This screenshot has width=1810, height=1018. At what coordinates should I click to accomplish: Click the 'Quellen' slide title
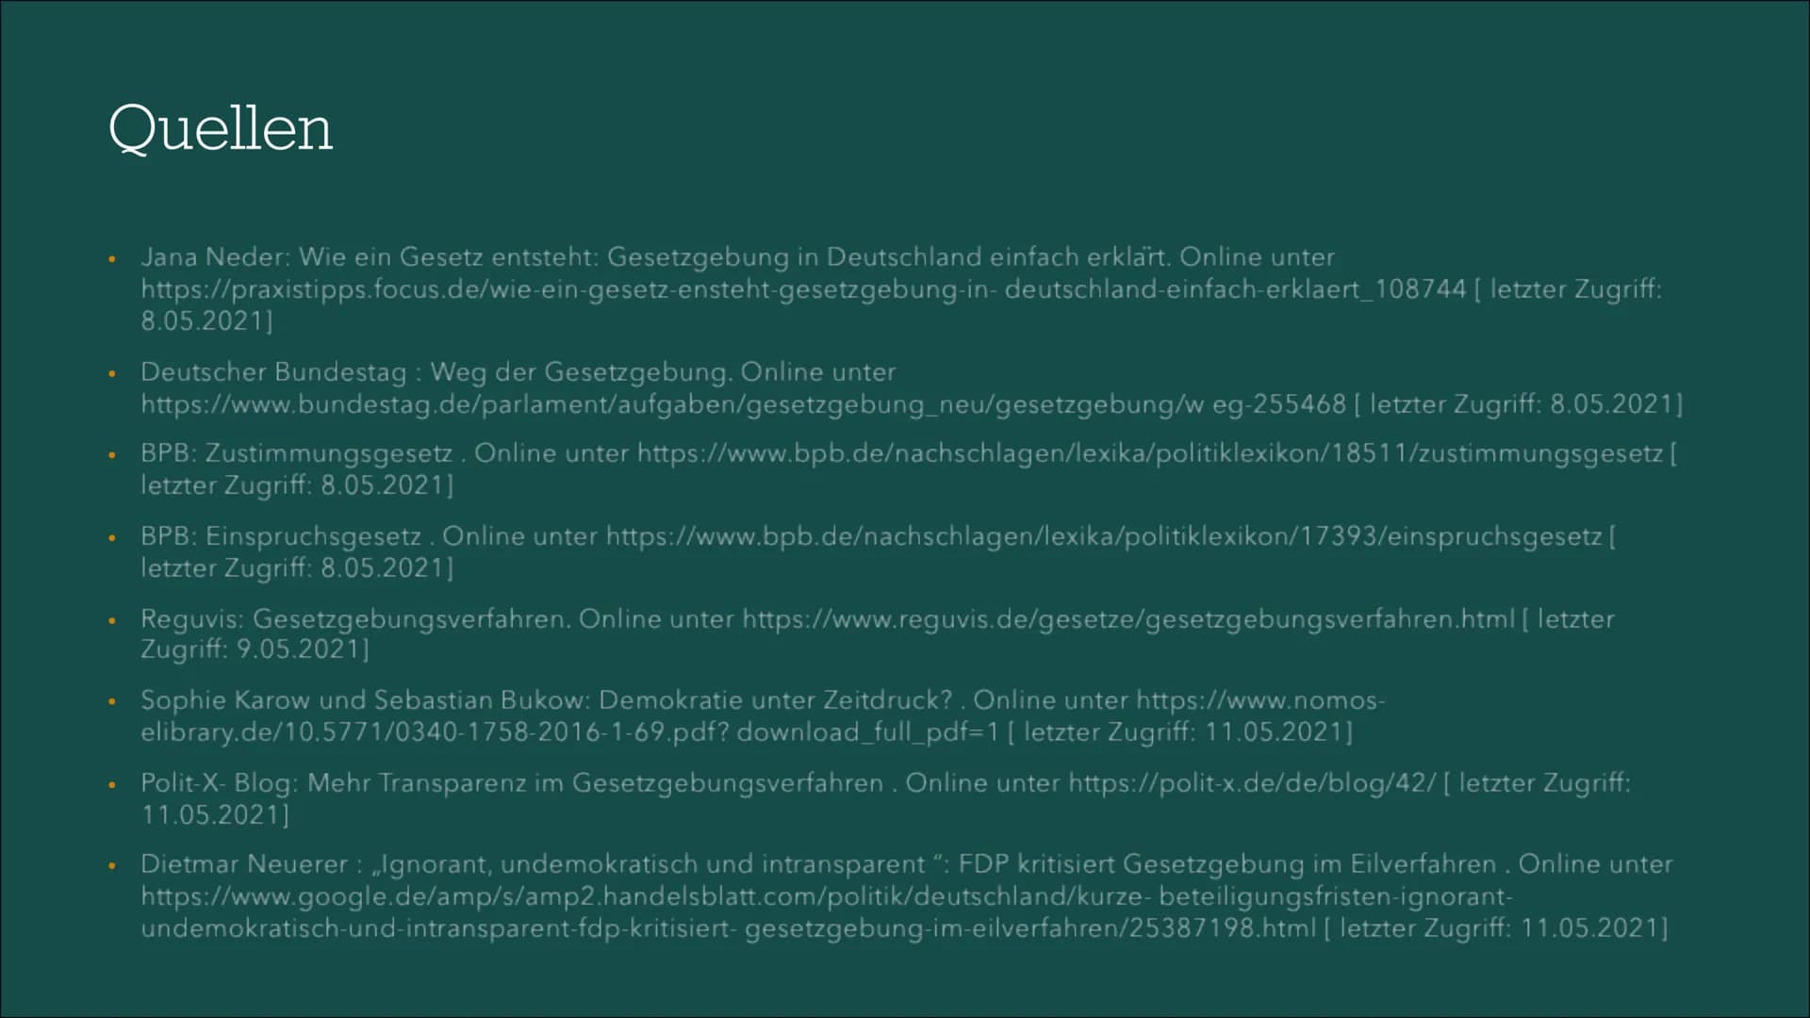click(x=221, y=129)
